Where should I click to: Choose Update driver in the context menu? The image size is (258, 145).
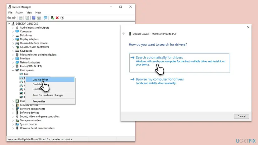coord(50,80)
